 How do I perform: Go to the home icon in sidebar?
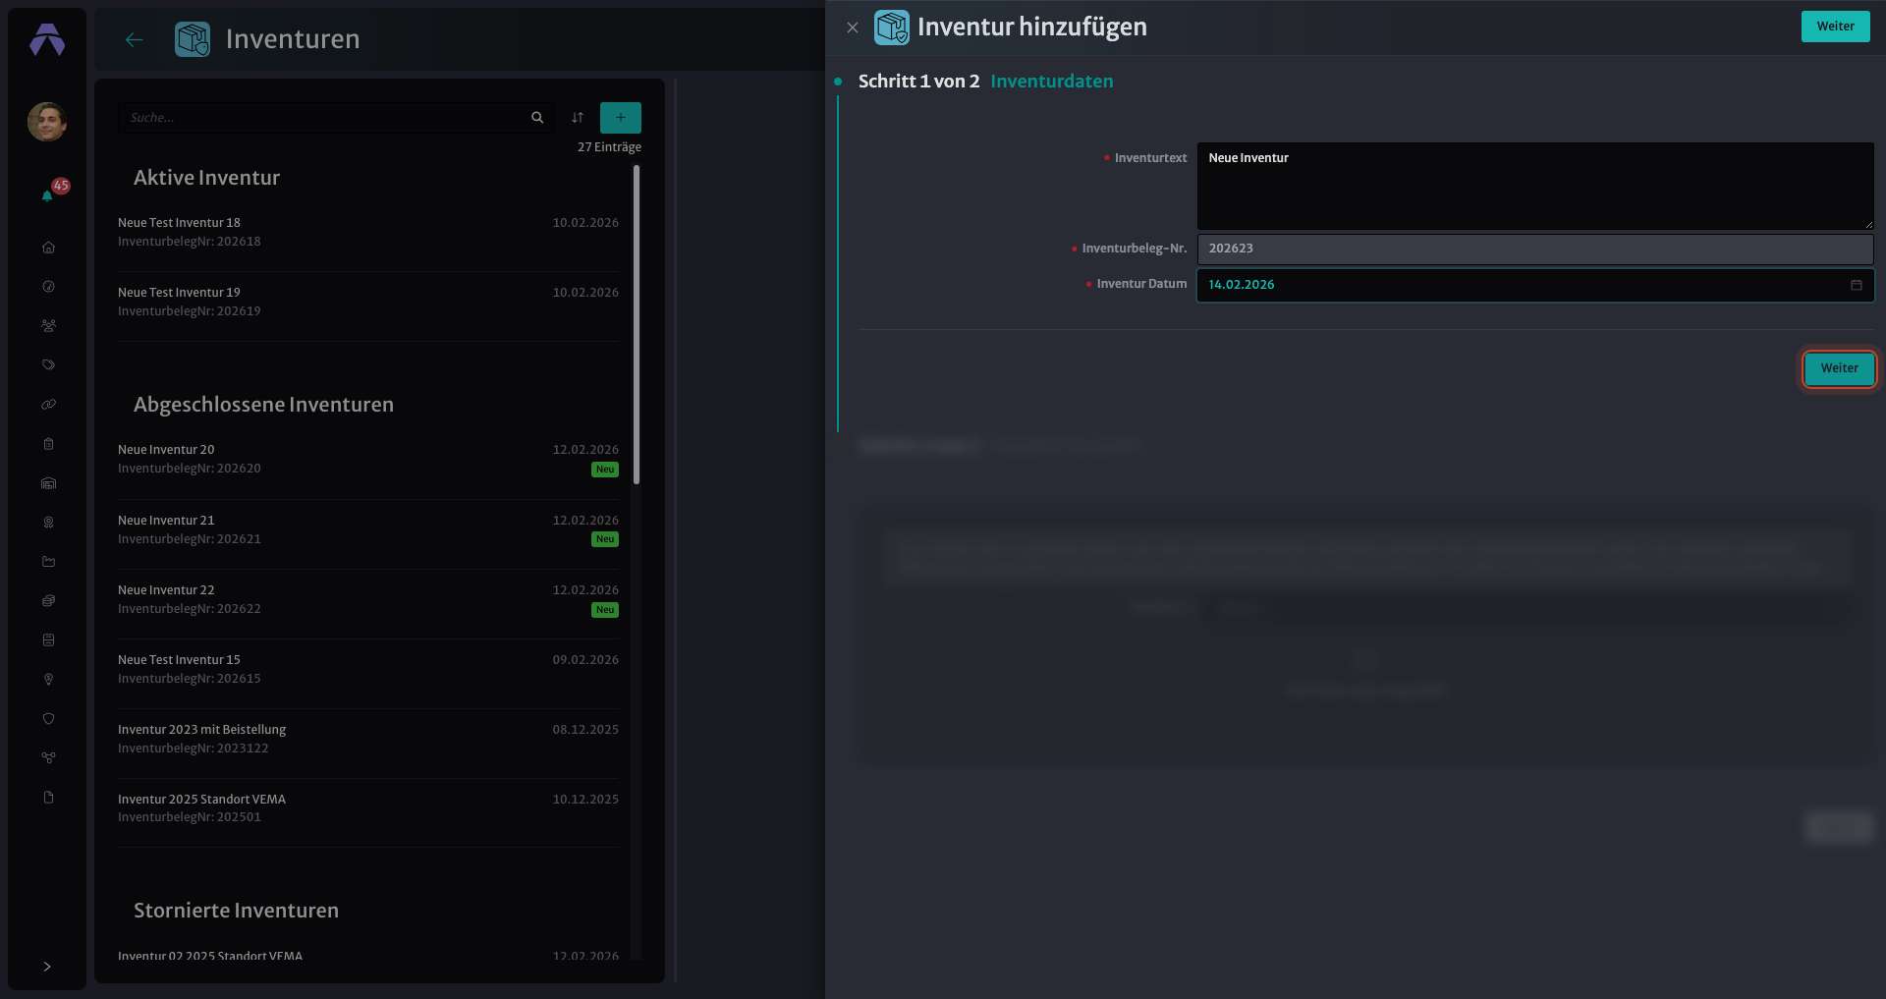point(48,248)
